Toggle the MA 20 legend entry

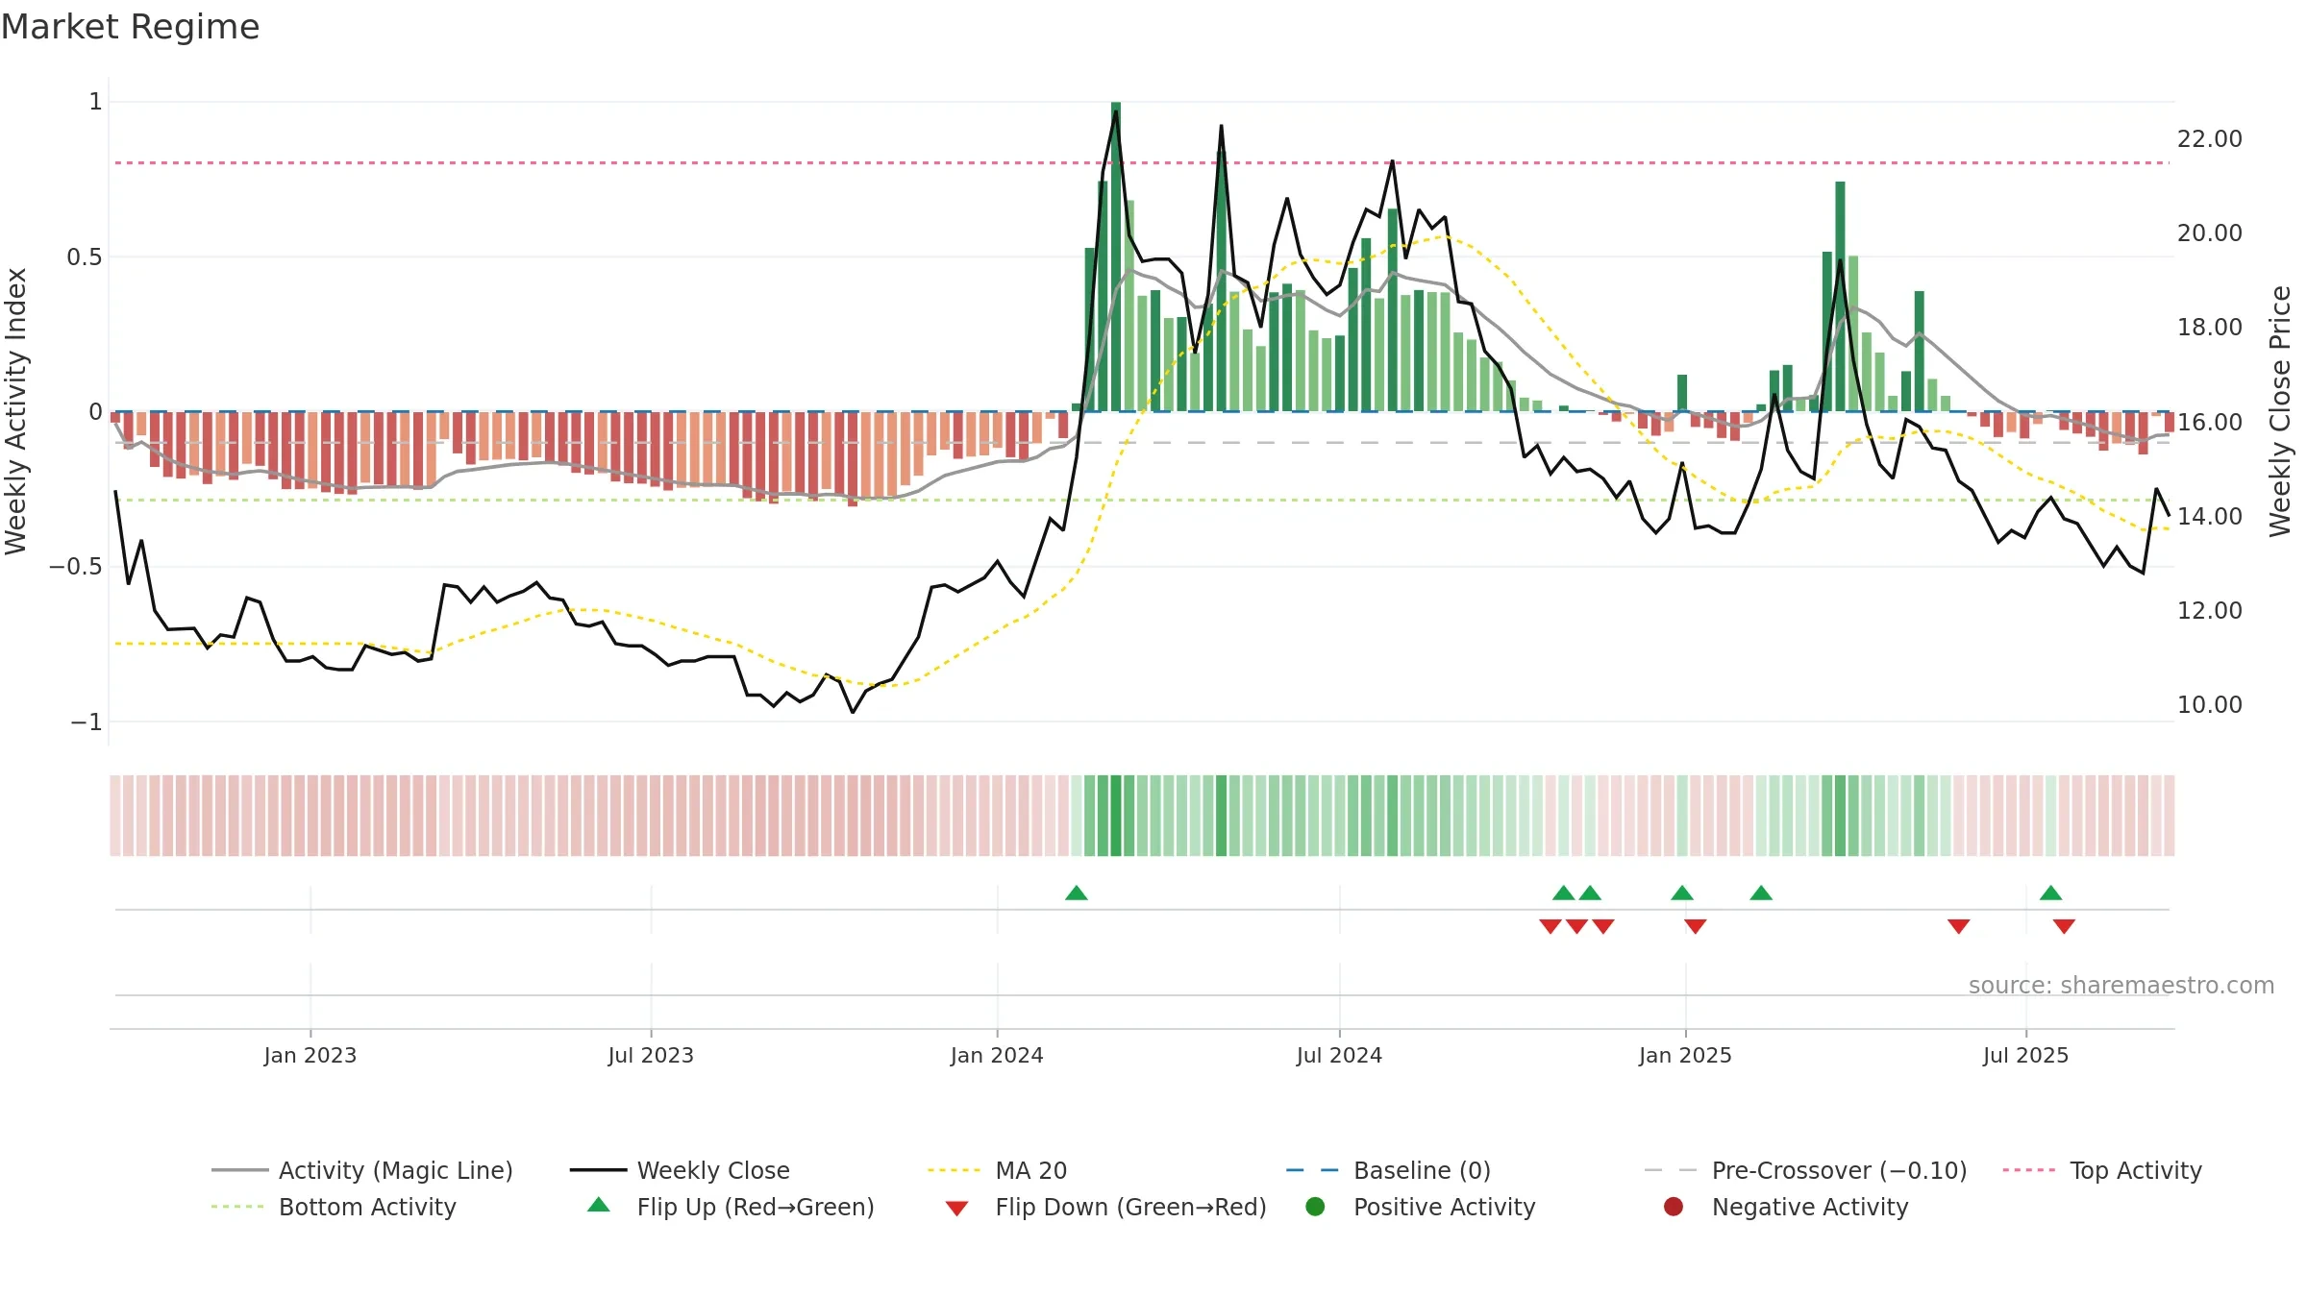point(997,1170)
